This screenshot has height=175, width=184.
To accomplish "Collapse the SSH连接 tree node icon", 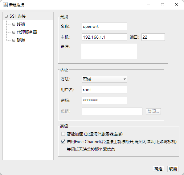I will pos(6,16).
